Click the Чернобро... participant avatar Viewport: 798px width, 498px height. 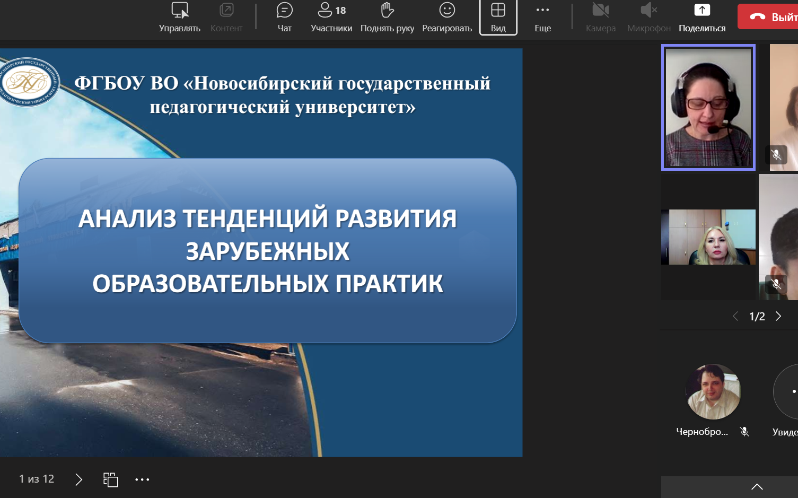tap(713, 391)
